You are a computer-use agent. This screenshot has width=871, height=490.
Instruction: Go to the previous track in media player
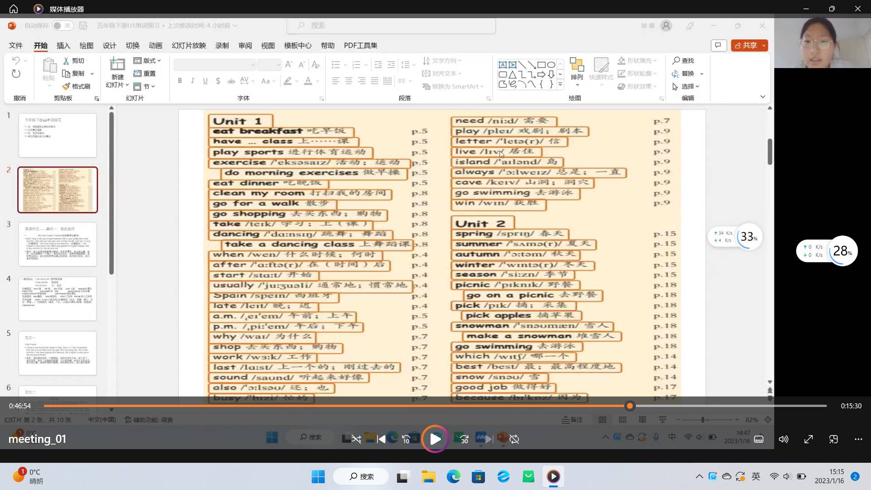click(381, 439)
